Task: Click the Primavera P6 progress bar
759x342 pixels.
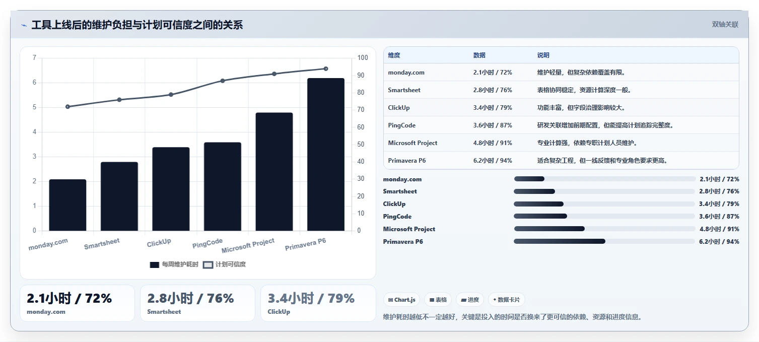Action: coord(604,241)
